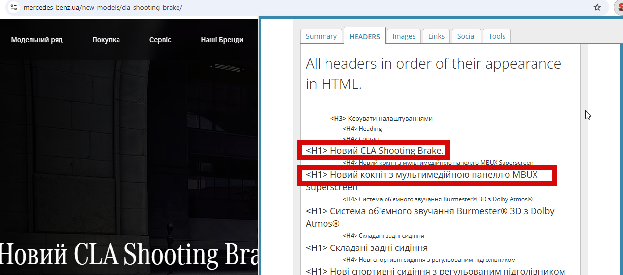
Task: Click the H1 Система об'ємного звучання Burmester entry
Action: [430, 217]
